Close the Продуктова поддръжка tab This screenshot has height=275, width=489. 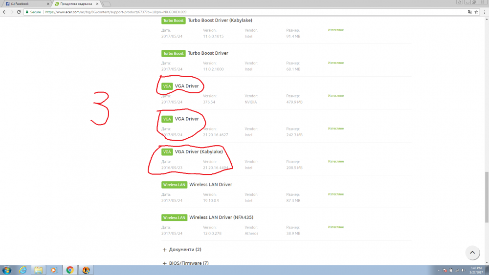click(x=97, y=4)
